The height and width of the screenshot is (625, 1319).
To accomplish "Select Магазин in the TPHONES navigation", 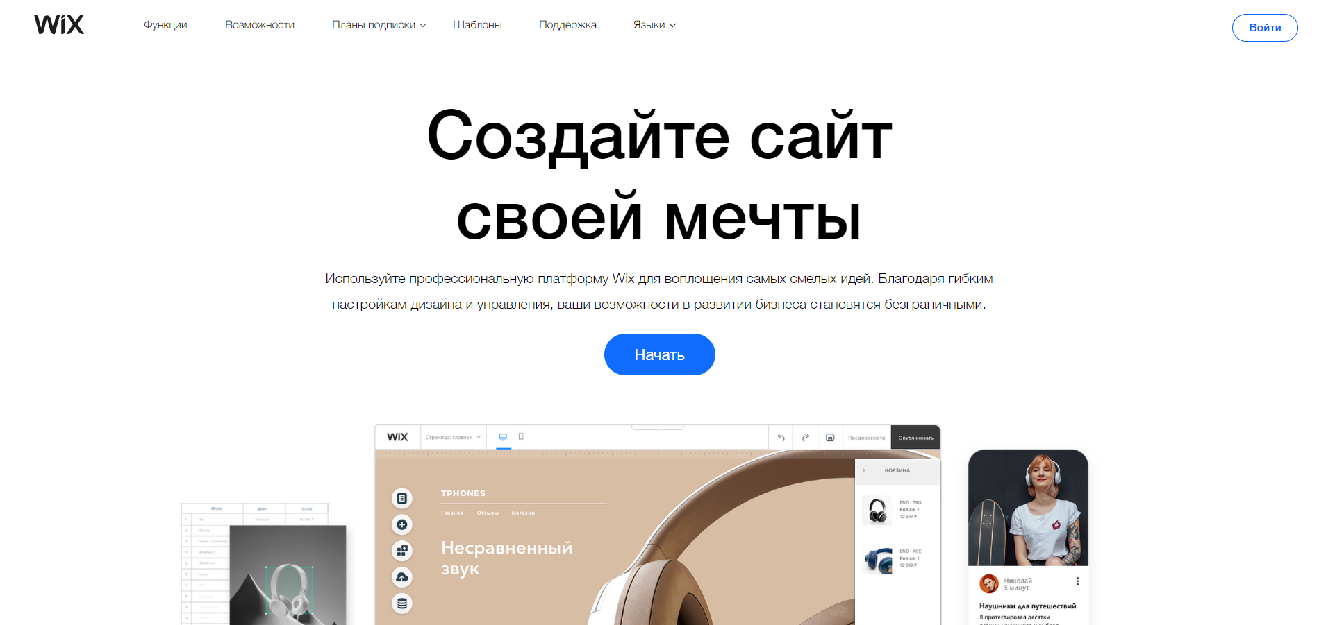I will (524, 511).
